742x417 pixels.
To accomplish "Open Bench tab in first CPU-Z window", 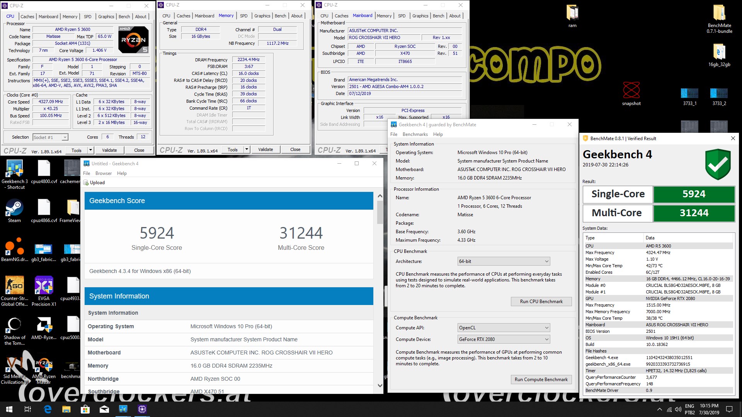I will click(x=124, y=17).
